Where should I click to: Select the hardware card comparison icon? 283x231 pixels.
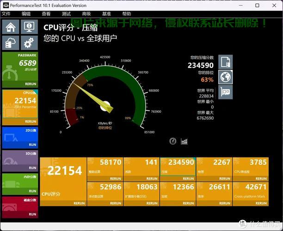pos(225,92)
